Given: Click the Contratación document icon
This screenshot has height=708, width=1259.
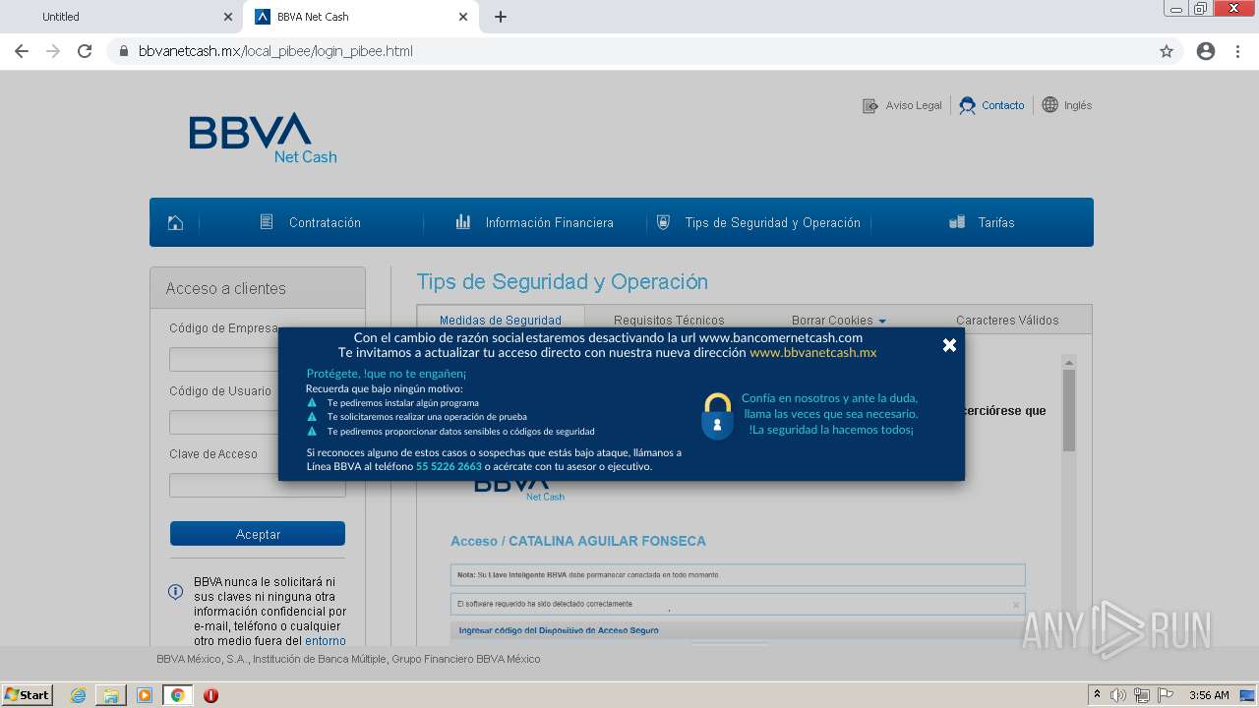Looking at the screenshot, I should click(x=267, y=222).
